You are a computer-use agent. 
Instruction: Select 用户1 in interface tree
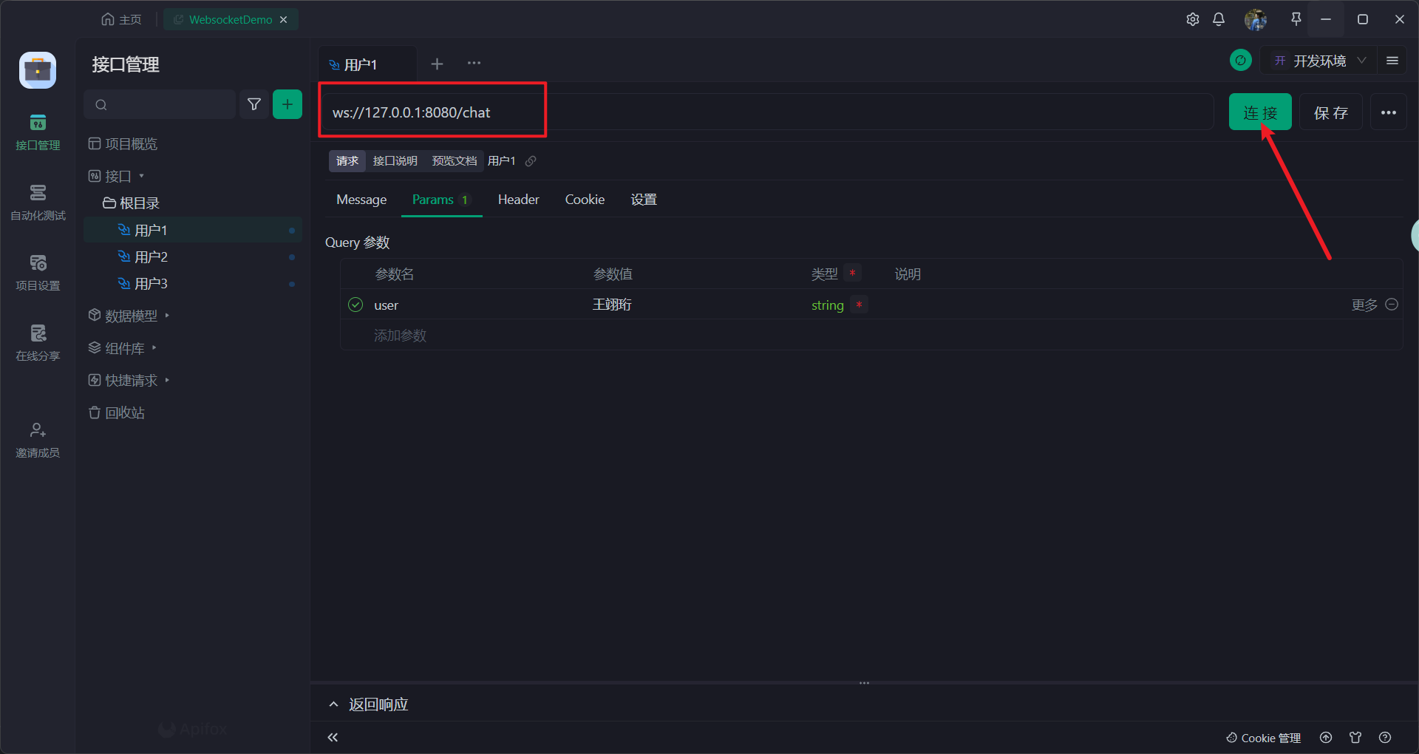click(x=193, y=231)
